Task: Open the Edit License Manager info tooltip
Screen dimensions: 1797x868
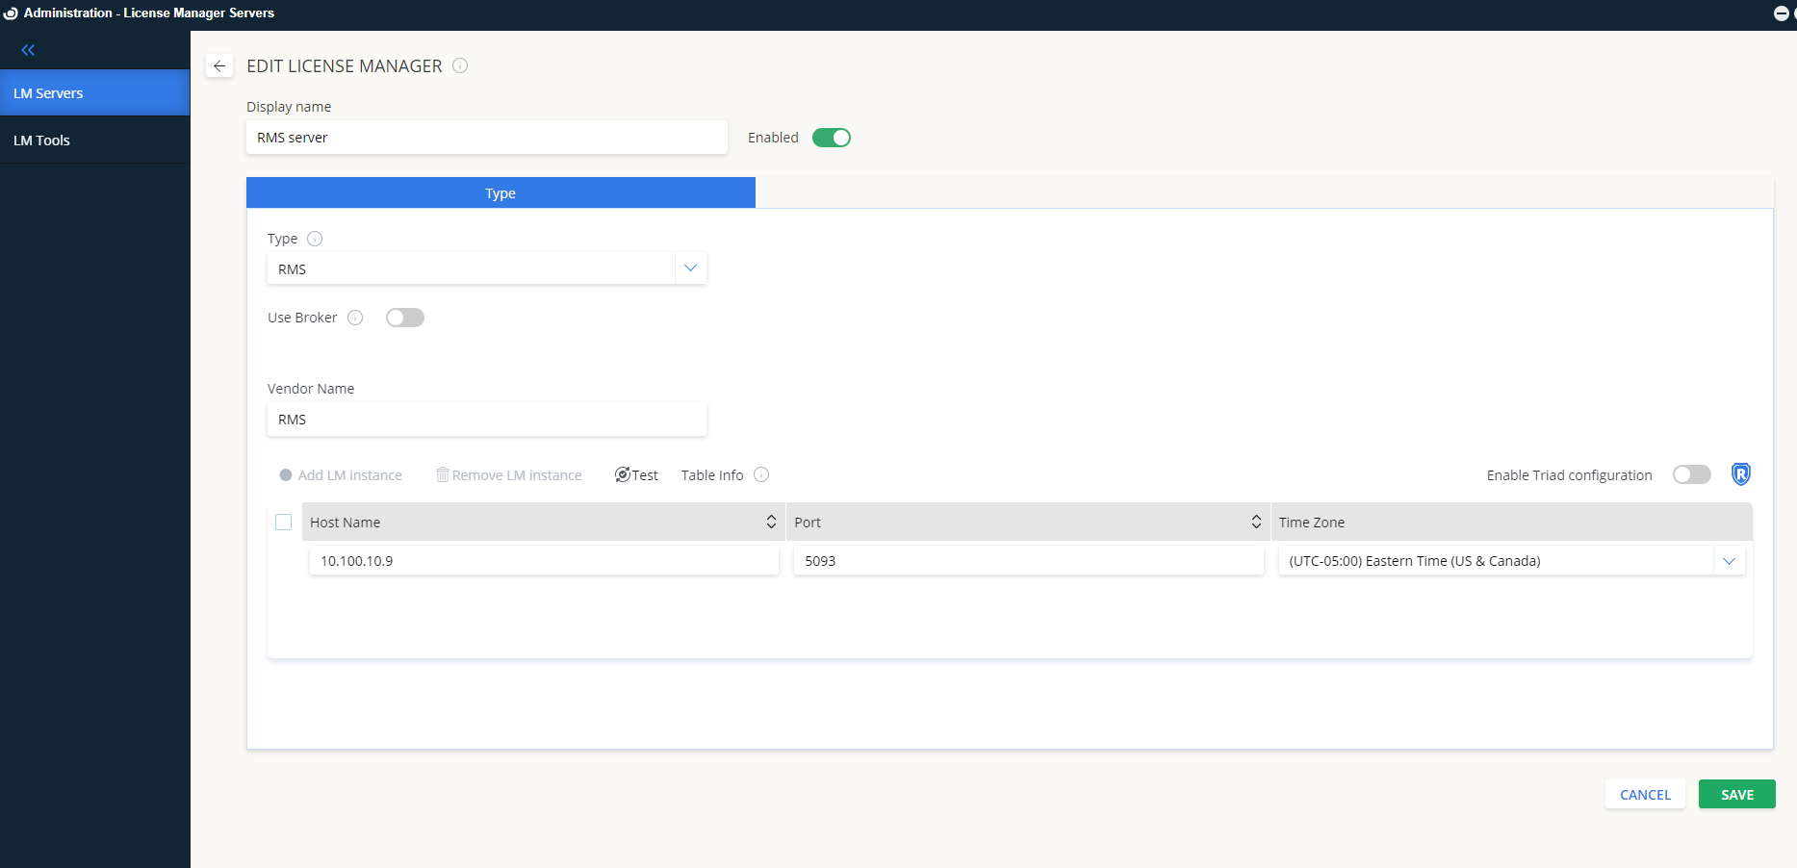Action: (460, 65)
